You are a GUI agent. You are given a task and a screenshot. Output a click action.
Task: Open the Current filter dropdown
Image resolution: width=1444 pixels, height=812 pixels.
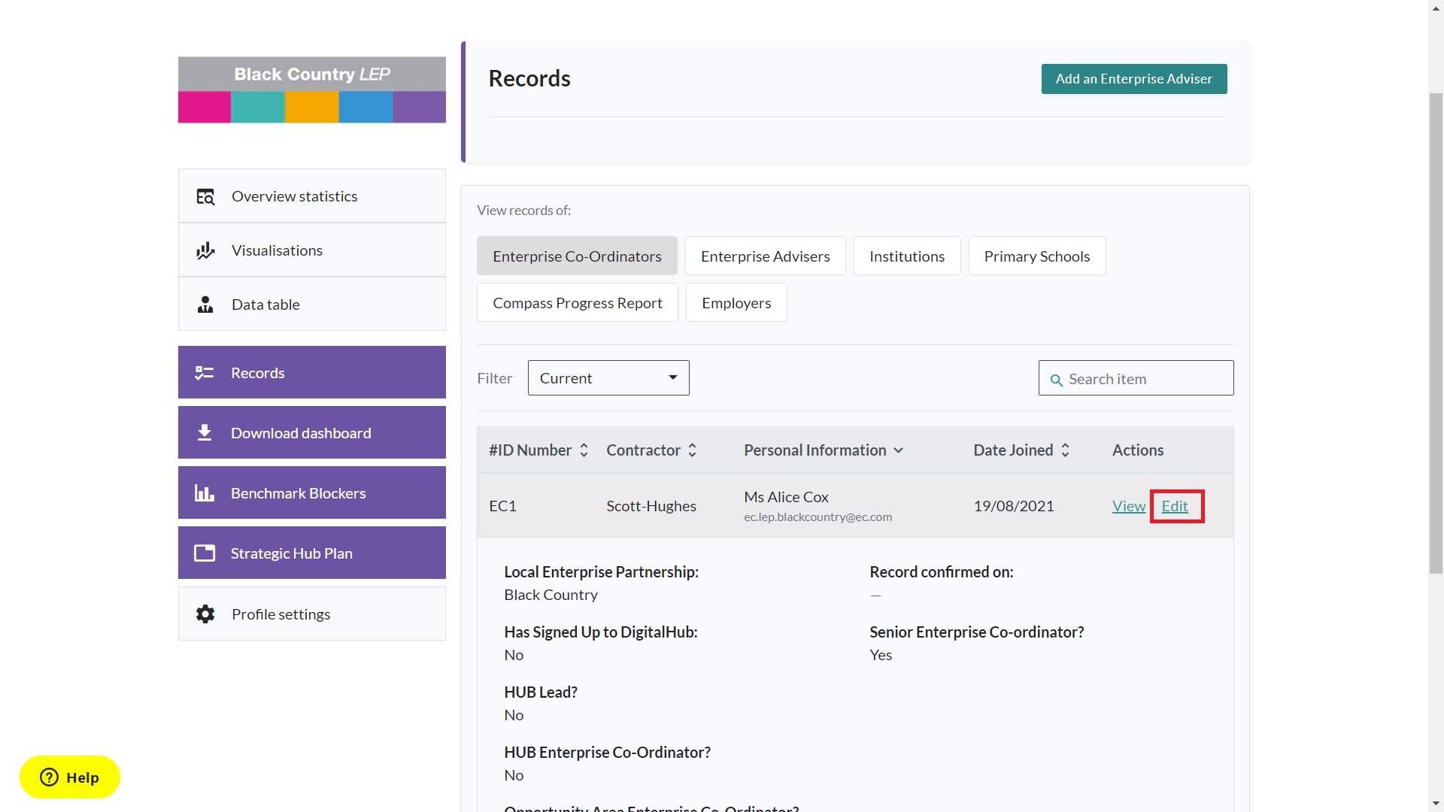(x=608, y=377)
